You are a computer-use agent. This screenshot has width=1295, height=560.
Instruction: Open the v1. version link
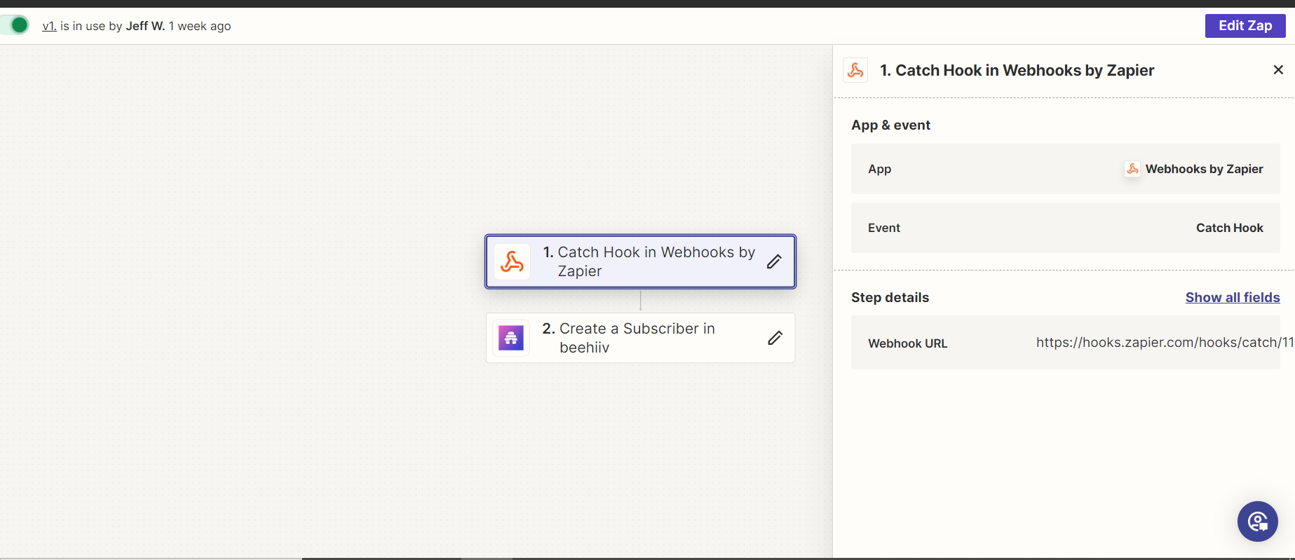[x=49, y=26]
